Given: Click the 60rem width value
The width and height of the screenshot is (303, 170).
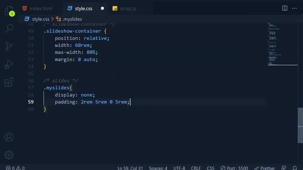Looking at the screenshot, I should tap(82, 45).
